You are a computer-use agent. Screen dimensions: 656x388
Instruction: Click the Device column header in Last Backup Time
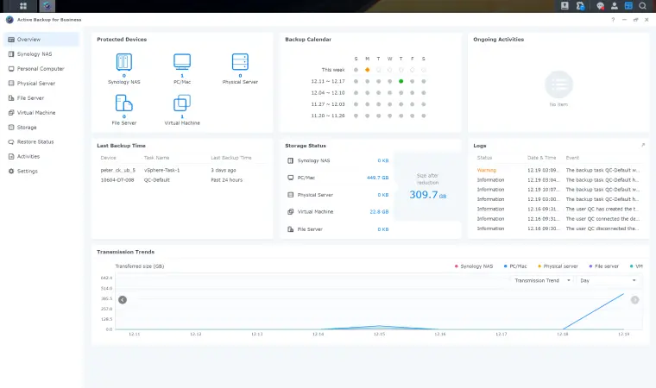(109, 158)
